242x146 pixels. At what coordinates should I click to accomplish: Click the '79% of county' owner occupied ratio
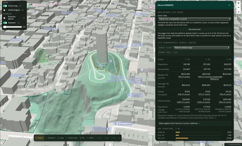(x=225, y=94)
